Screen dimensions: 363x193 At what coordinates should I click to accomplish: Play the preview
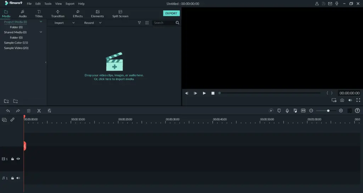(204, 93)
